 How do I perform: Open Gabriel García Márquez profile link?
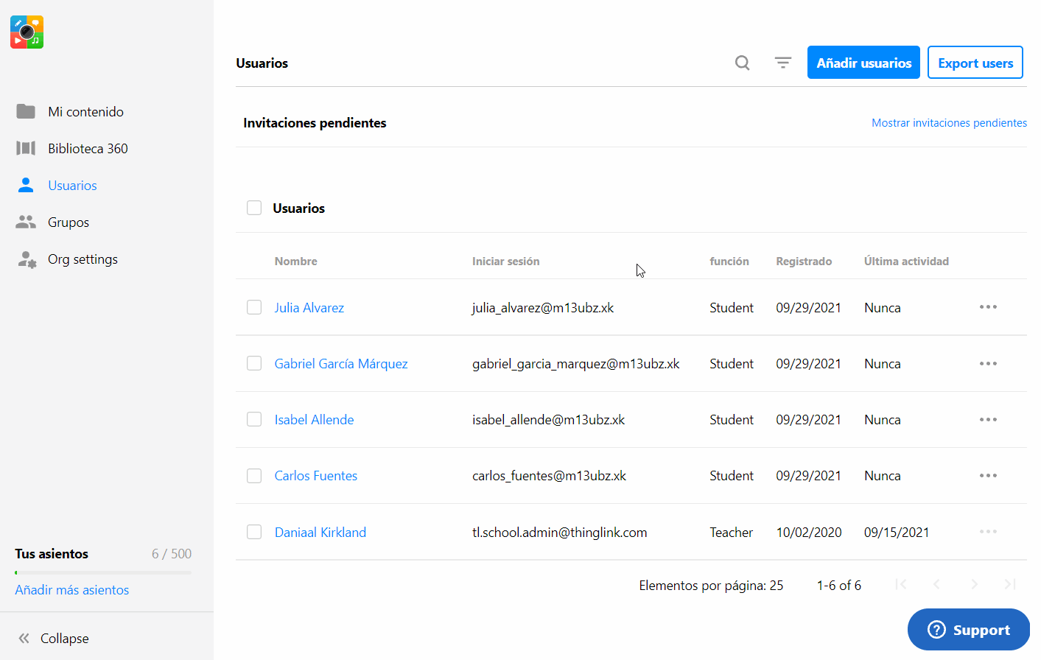(341, 364)
